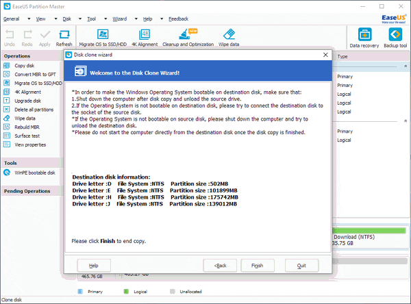Click the Operations panel header
Screen dimensions: 411x304
(32, 56)
